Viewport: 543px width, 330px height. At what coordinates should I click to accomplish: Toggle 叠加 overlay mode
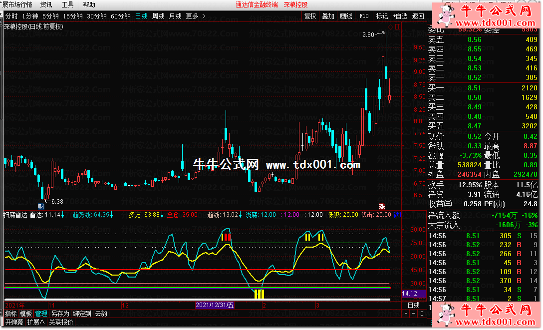328,16
